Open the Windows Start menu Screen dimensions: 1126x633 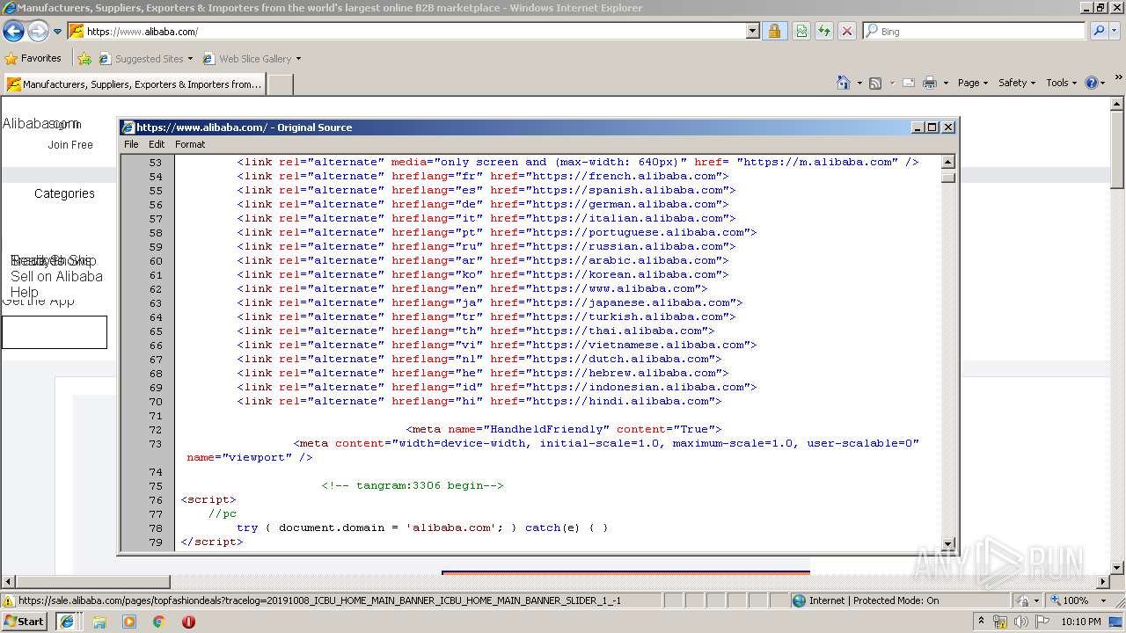click(x=25, y=621)
